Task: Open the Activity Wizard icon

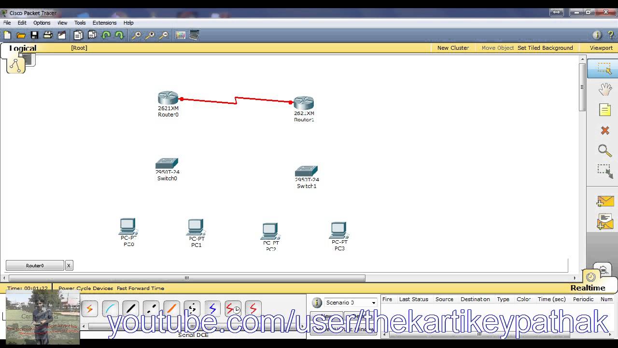Action: pyautogui.click(x=62, y=35)
